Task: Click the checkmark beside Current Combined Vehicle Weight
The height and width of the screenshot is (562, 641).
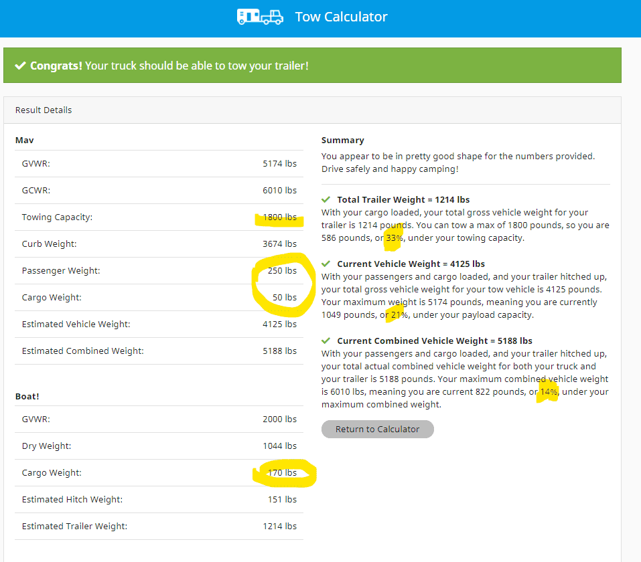Action: pyautogui.click(x=326, y=341)
